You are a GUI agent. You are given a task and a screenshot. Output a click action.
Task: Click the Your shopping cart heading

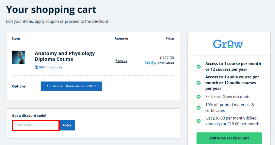pyautogui.click(x=51, y=10)
